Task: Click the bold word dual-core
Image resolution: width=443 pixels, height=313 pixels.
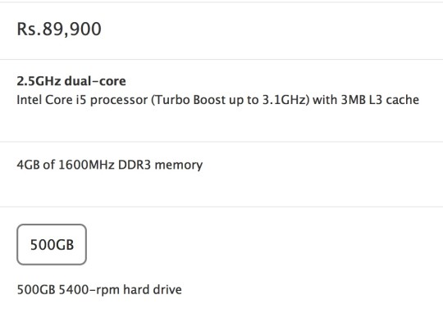Action: [x=95, y=81]
